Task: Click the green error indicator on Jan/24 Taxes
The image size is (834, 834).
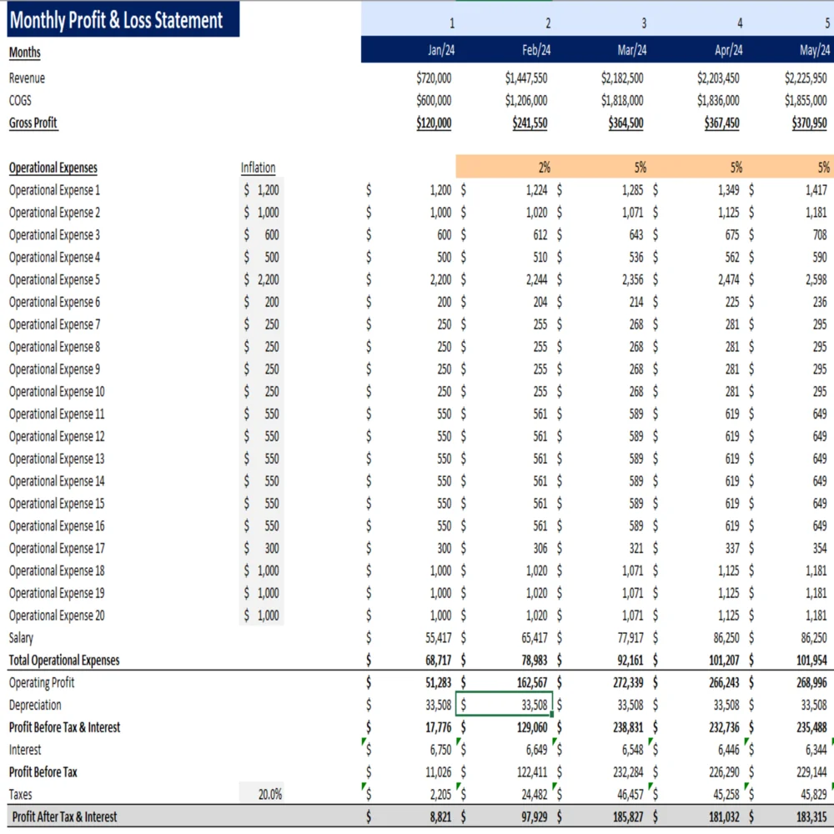Action: pos(364,786)
